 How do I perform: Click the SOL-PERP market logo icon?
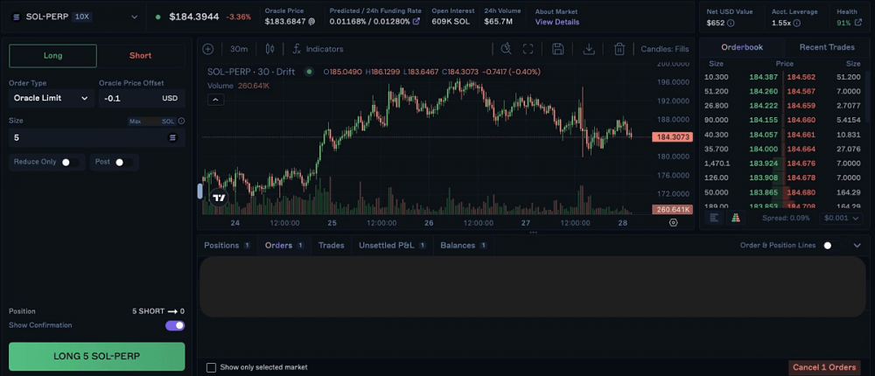[x=16, y=17]
